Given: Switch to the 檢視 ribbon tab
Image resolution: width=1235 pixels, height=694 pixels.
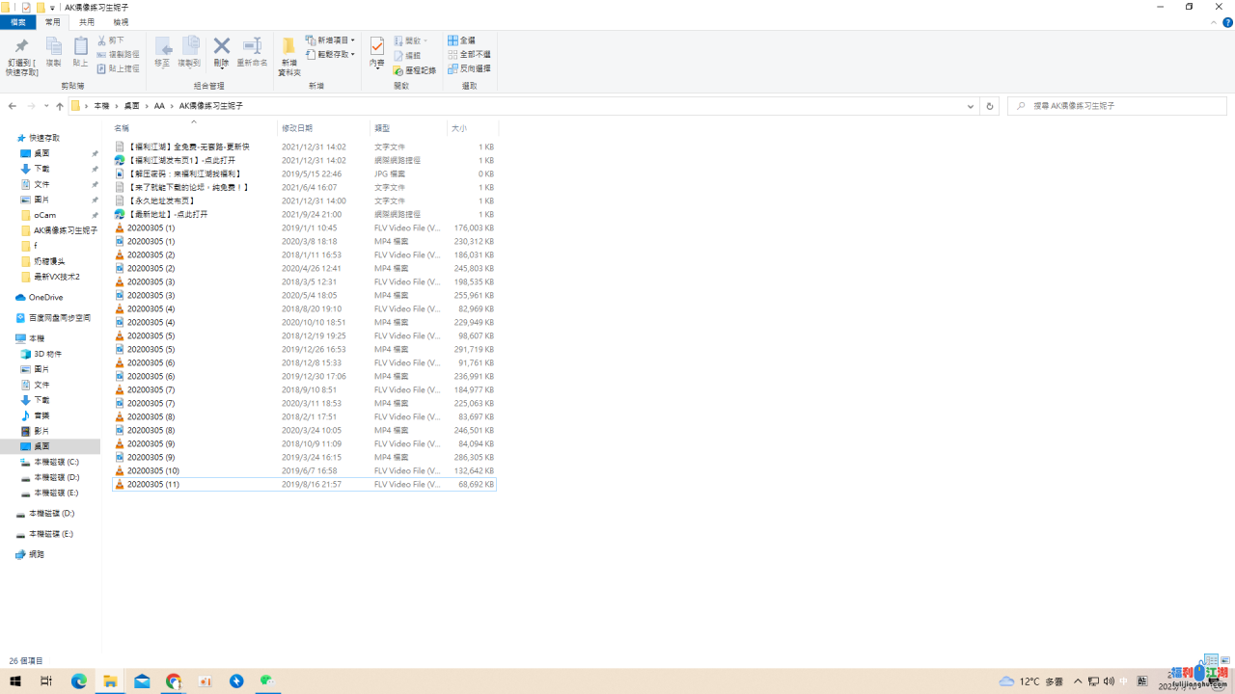Looking at the screenshot, I should pyautogui.click(x=121, y=22).
